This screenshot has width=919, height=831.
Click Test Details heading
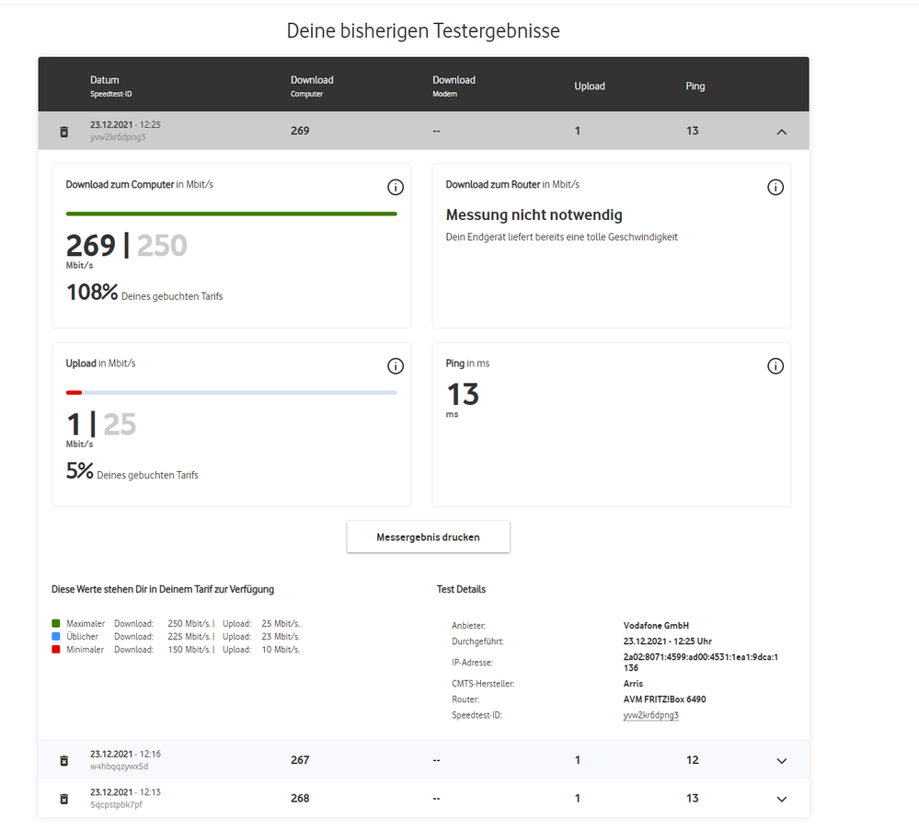tap(461, 589)
